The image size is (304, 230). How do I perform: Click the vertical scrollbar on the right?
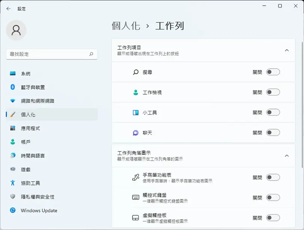(302, 105)
